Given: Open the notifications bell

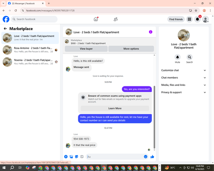Looking at the screenshot, I should pos(197,19).
